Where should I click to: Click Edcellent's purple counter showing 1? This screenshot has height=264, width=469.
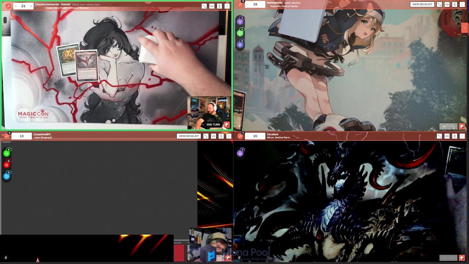tap(240, 153)
